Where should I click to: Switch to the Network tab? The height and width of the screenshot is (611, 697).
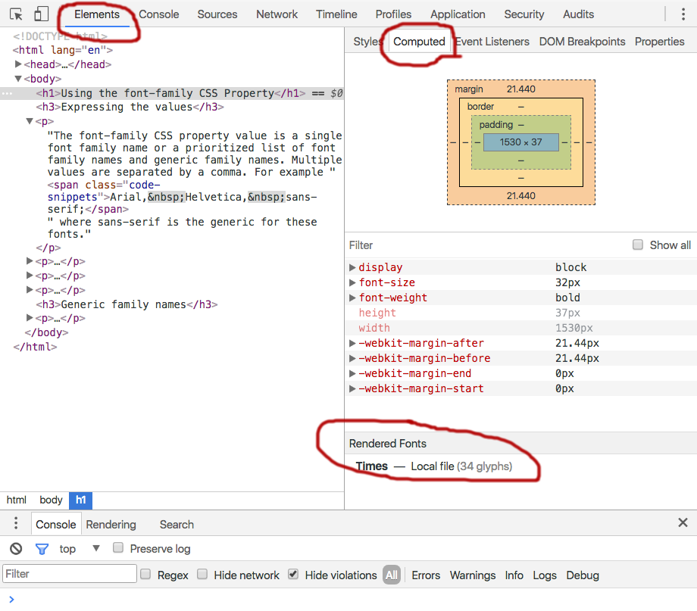pos(277,14)
